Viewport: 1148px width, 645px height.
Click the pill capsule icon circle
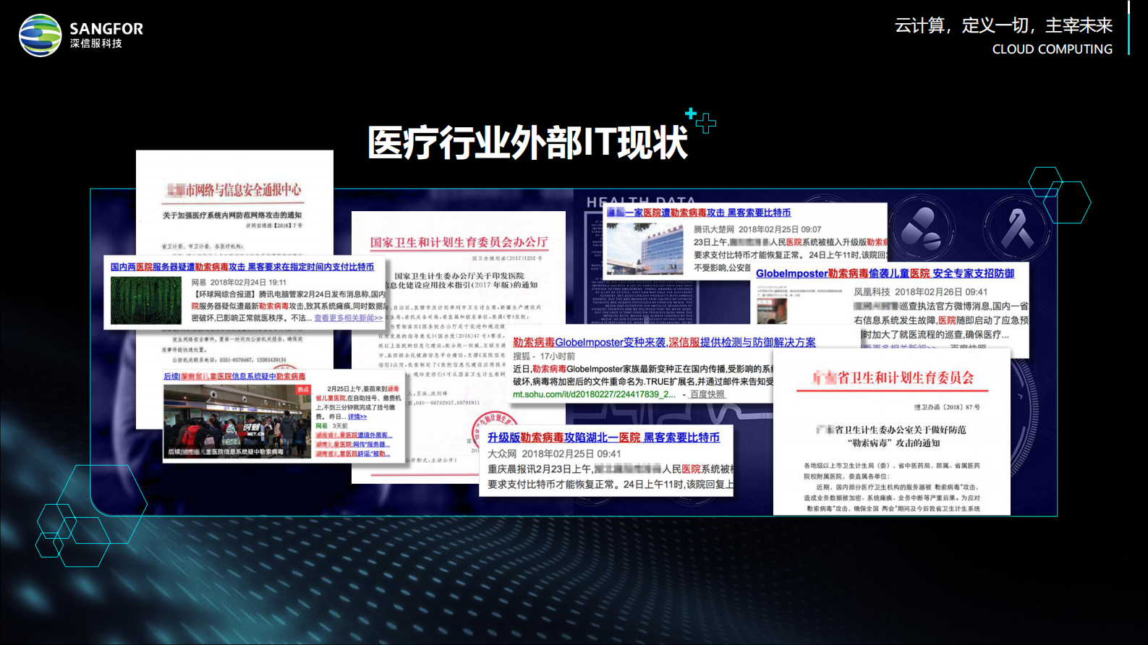(x=922, y=228)
